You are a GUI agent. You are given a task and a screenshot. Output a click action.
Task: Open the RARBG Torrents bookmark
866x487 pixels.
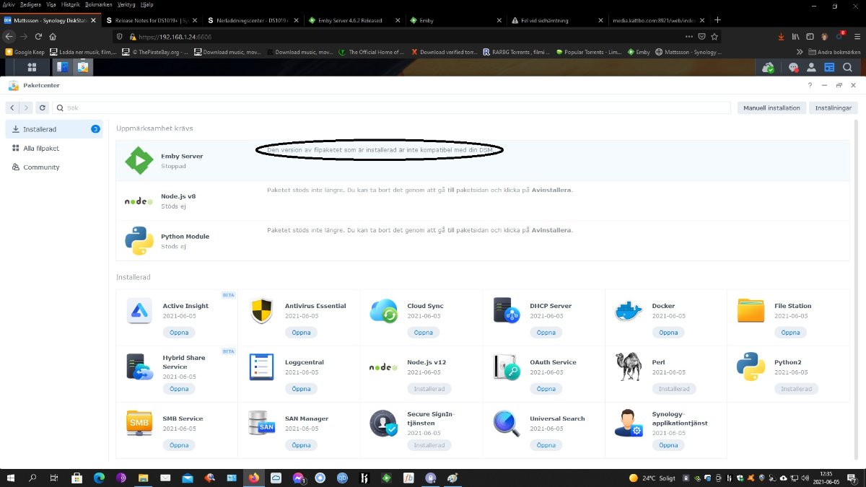click(516, 52)
